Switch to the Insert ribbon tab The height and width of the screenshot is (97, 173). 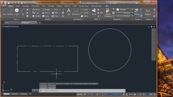(x=18, y=6)
